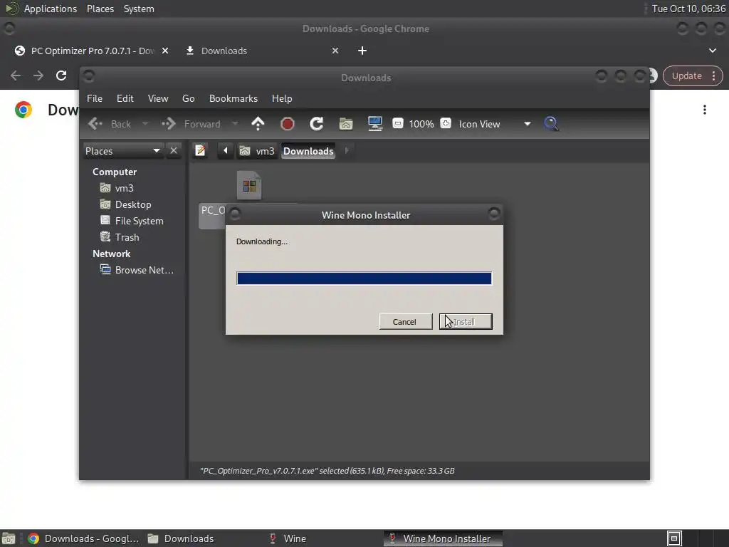The image size is (729, 547).
Task: Open the View menu
Action: click(157, 98)
